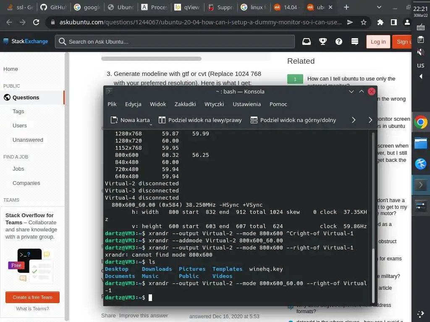This screenshot has height=322, width=430.
Task: Open Stack Exchange logo menu
Action: tap(26, 42)
